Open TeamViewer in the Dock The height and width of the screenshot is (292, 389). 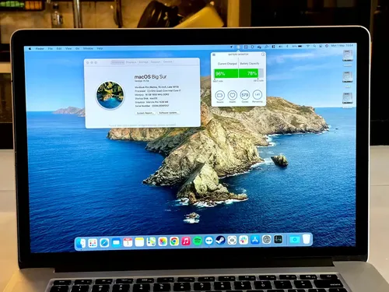pos(209,241)
